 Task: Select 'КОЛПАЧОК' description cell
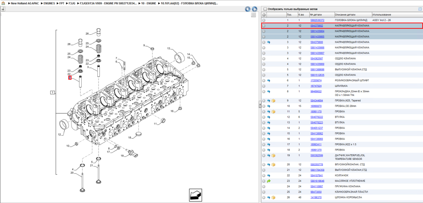click(x=341, y=176)
